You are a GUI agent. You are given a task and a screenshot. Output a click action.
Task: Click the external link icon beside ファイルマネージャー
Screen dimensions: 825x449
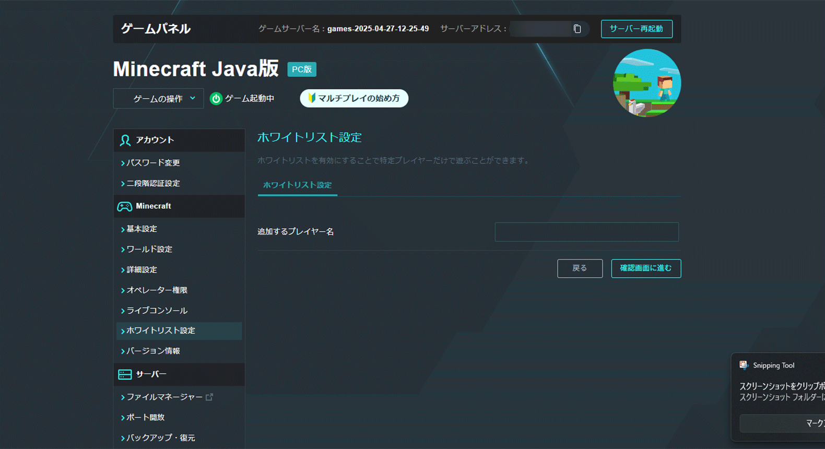click(209, 397)
